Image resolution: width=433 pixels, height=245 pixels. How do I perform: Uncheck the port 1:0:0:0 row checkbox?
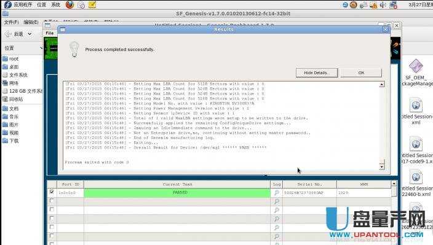point(52,192)
